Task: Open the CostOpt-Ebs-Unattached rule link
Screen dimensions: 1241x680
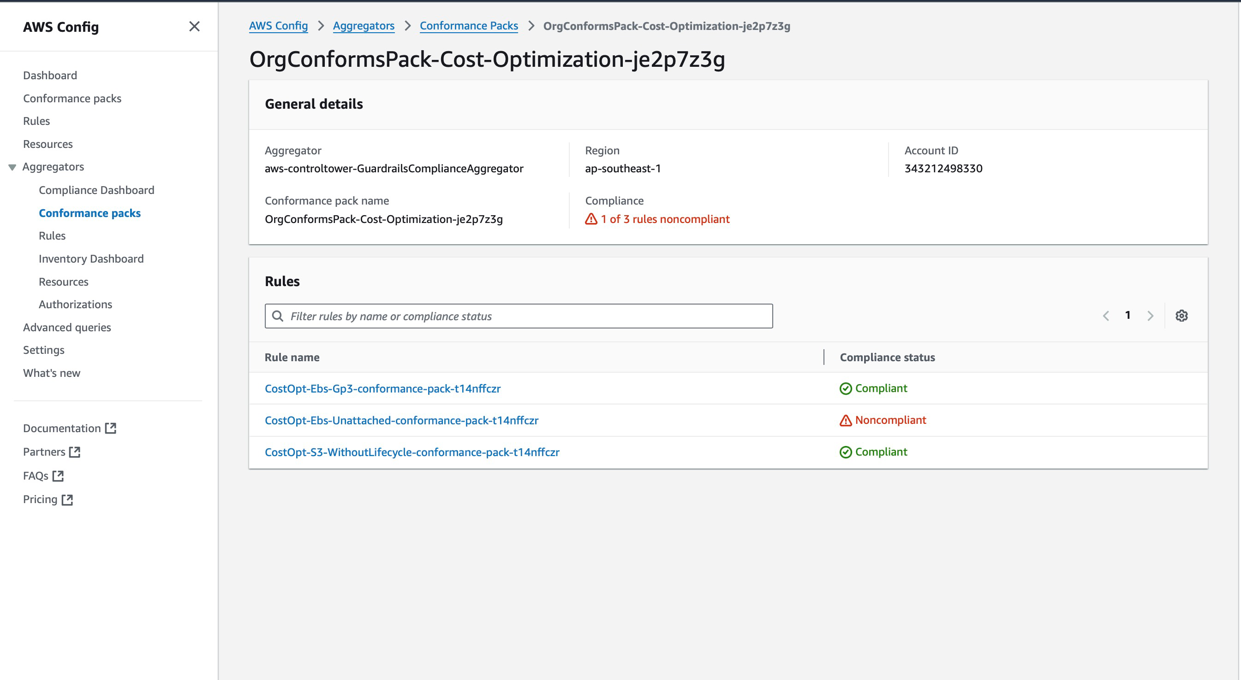Action: [401, 420]
